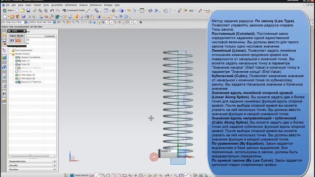
Task: Open the History clock sidebar tab
Action: click(4, 87)
